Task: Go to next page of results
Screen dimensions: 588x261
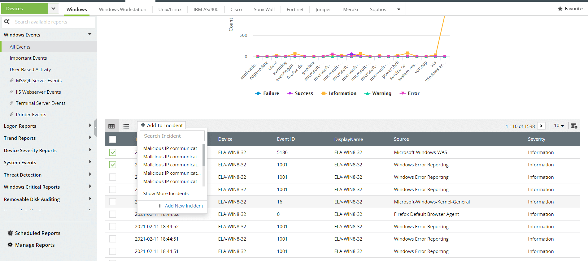Action: point(541,126)
